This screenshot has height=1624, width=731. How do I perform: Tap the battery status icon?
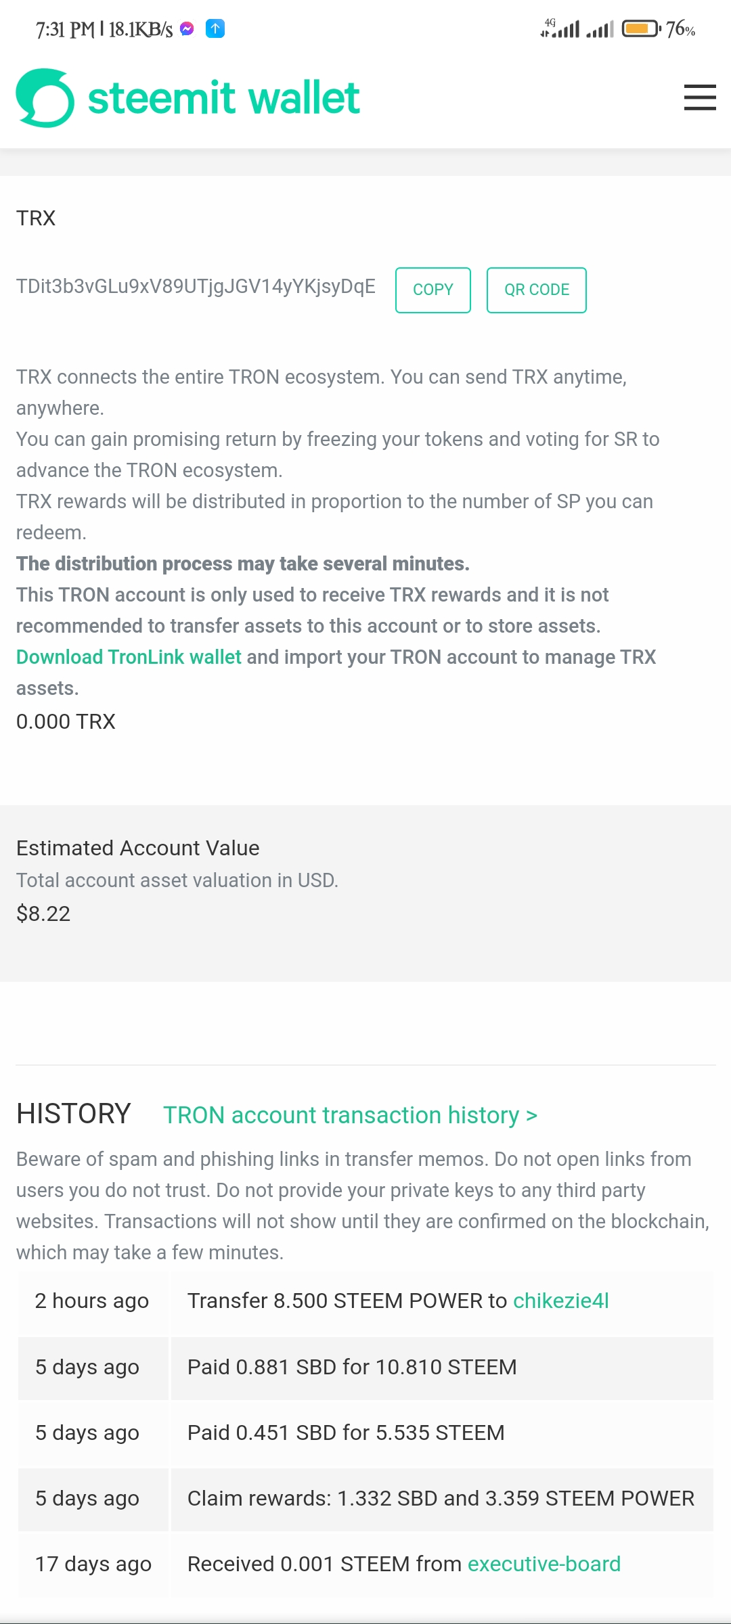pos(640,28)
